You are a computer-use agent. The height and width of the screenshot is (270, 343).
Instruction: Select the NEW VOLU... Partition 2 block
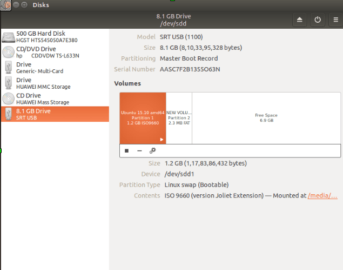[x=179, y=117]
